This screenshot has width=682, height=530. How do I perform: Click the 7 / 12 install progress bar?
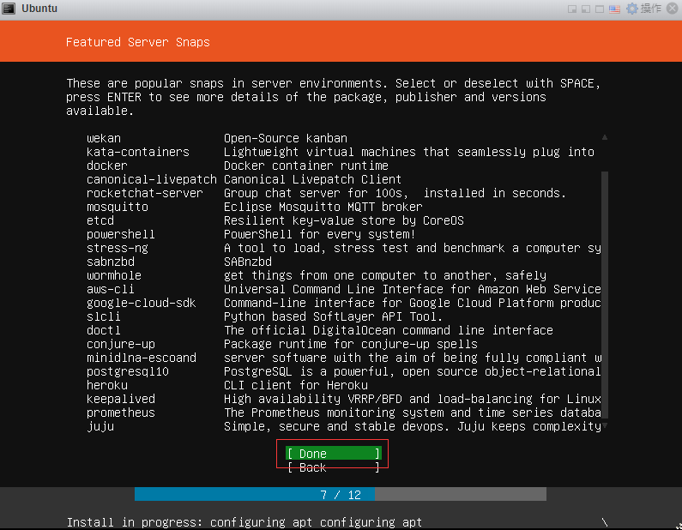[340, 495]
